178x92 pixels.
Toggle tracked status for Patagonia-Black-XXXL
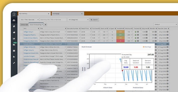(x=136, y=41)
